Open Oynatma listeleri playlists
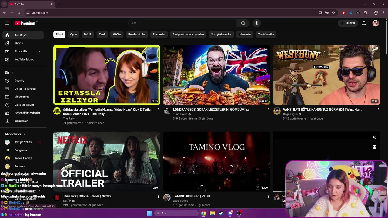Image resolution: width=388 pixels, height=218 pixels. [x=23, y=89]
